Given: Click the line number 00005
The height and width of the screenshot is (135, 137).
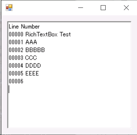Looking at the screenshot, I should (x=16, y=73).
